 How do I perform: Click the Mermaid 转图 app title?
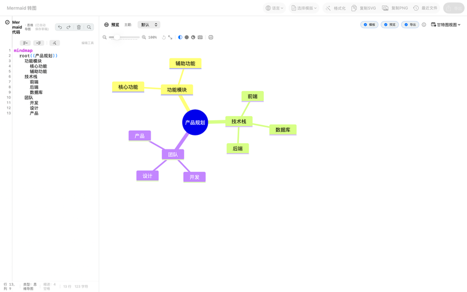pos(22,8)
